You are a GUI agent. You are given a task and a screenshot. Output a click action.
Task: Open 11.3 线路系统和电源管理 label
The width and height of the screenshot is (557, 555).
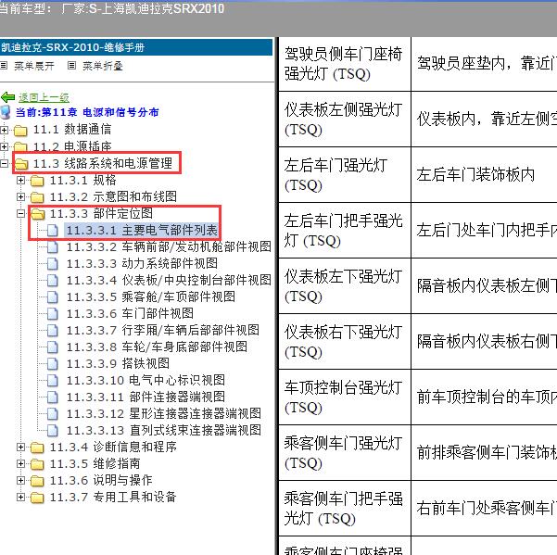pyautogui.click(x=103, y=163)
